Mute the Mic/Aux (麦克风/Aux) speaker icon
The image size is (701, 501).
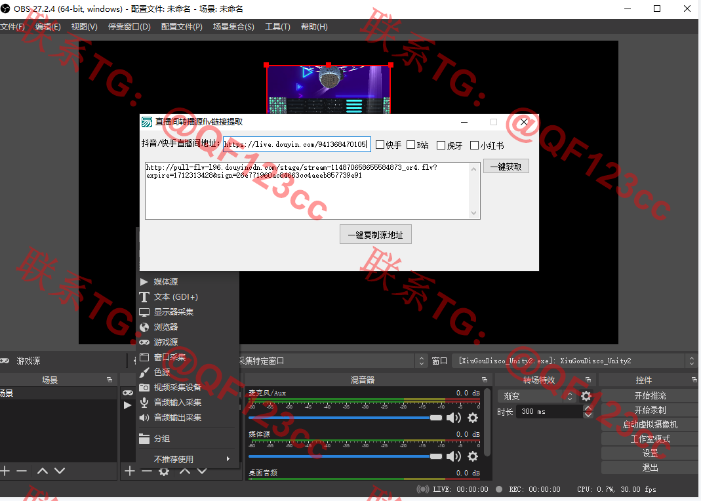click(453, 418)
